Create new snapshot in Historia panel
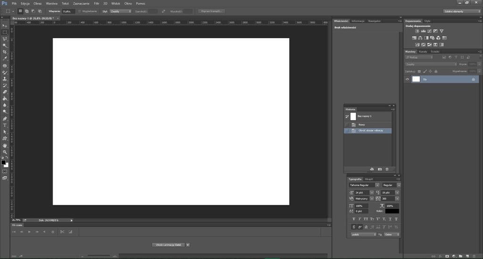Image resolution: width=483 pixels, height=259 pixels. pyautogui.click(x=380, y=169)
